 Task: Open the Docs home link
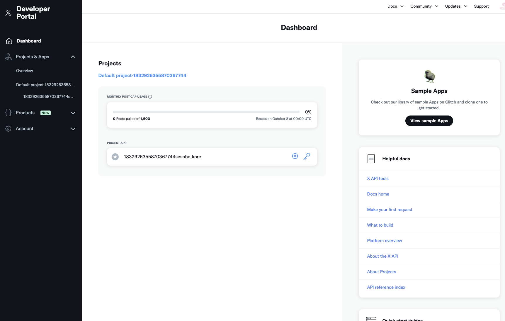[378, 194]
